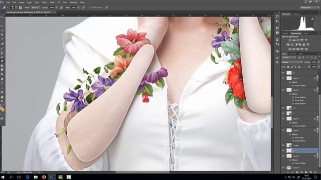The height and width of the screenshot is (180, 321).
Task: Open the Flow slider arrow
Action: 78,7
